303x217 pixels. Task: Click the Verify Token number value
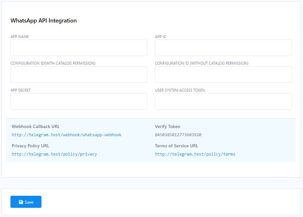coord(178,135)
